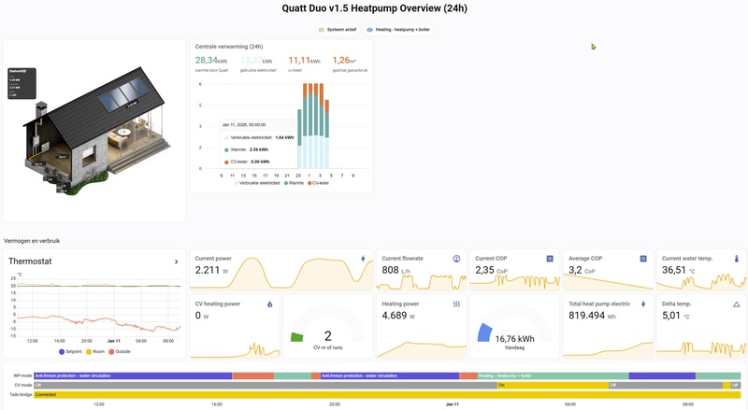The width and height of the screenshot is (748, 410).
Task: Click the solar panels on the house roof
Action: [124, 95]
